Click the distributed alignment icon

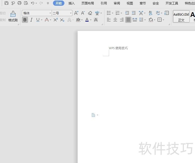[135, 20]
